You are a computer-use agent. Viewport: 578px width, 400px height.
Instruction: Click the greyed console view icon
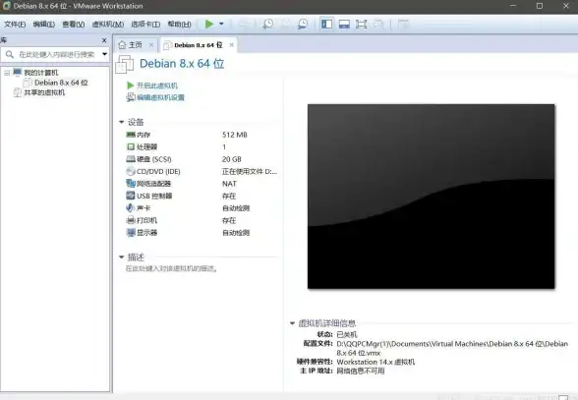(403, 24)
